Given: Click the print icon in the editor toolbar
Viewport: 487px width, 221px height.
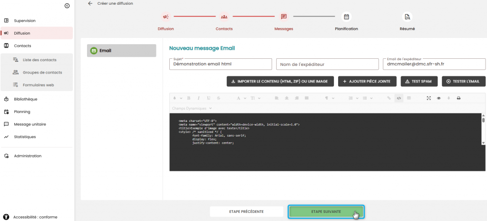Looking at the screenshot, I should (458, 98).
